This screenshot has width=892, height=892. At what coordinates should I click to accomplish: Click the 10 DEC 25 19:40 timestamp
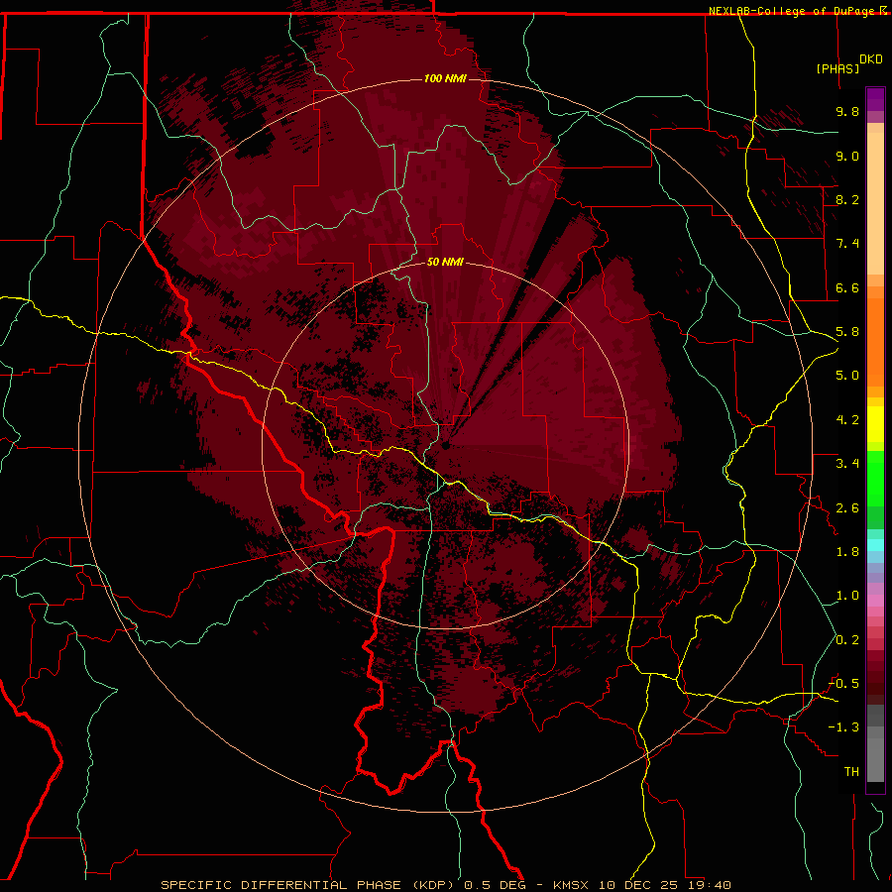pyautogui.click(x=664, y=885)
